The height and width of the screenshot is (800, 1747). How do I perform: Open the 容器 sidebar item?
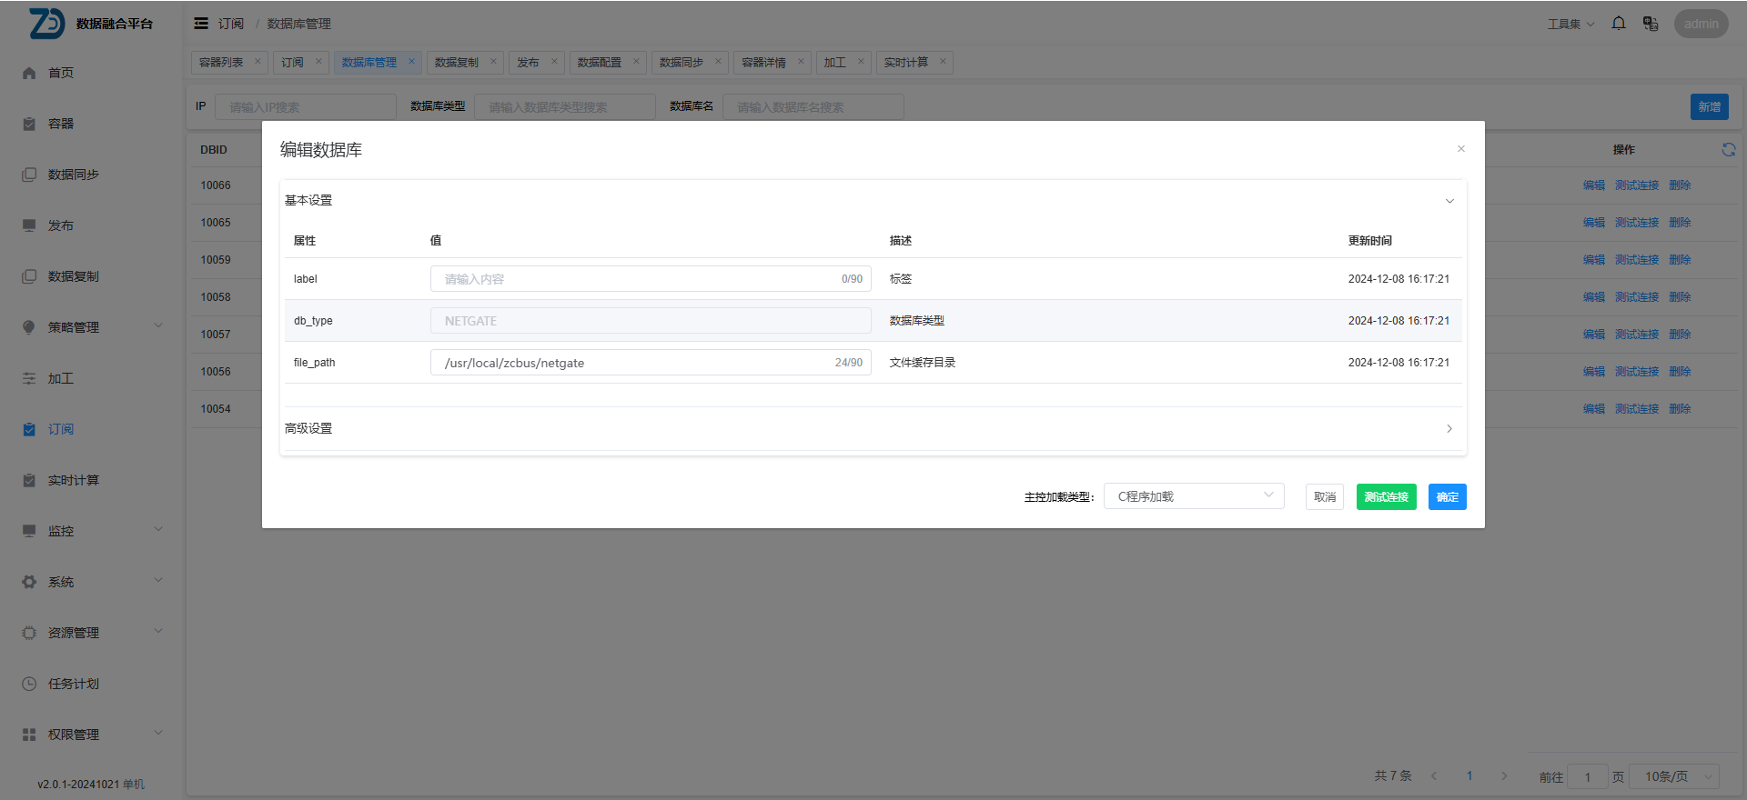(x=61, y=124)
